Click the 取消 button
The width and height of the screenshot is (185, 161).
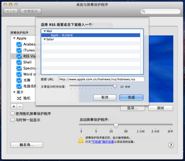(105, 97)
